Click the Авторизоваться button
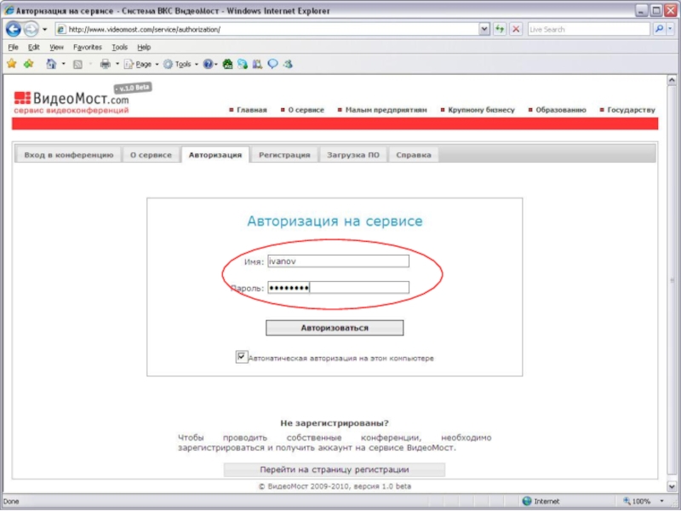The height and width of the screenshot is (511, 681). 335,328
